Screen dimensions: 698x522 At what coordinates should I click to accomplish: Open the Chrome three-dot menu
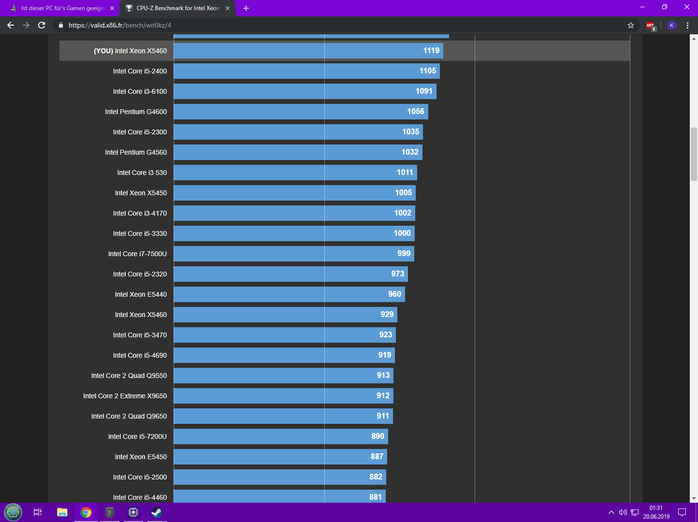[687, 25]
